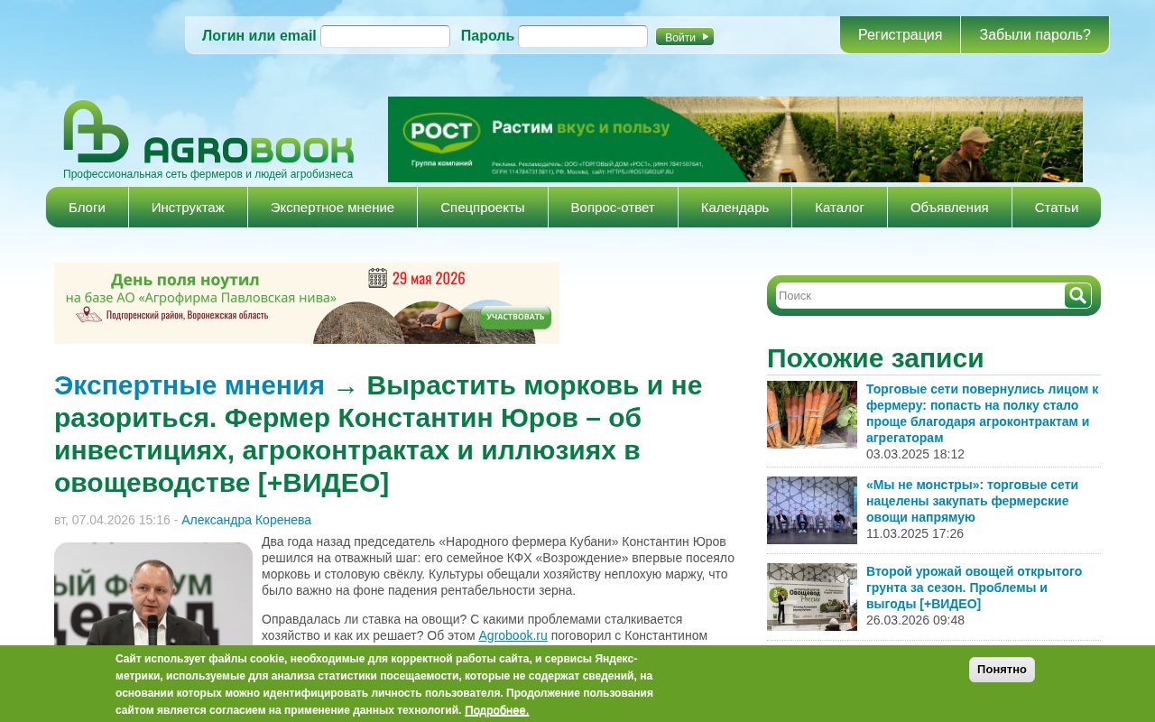Click the Забыли пароль? link

[1034, 34]
